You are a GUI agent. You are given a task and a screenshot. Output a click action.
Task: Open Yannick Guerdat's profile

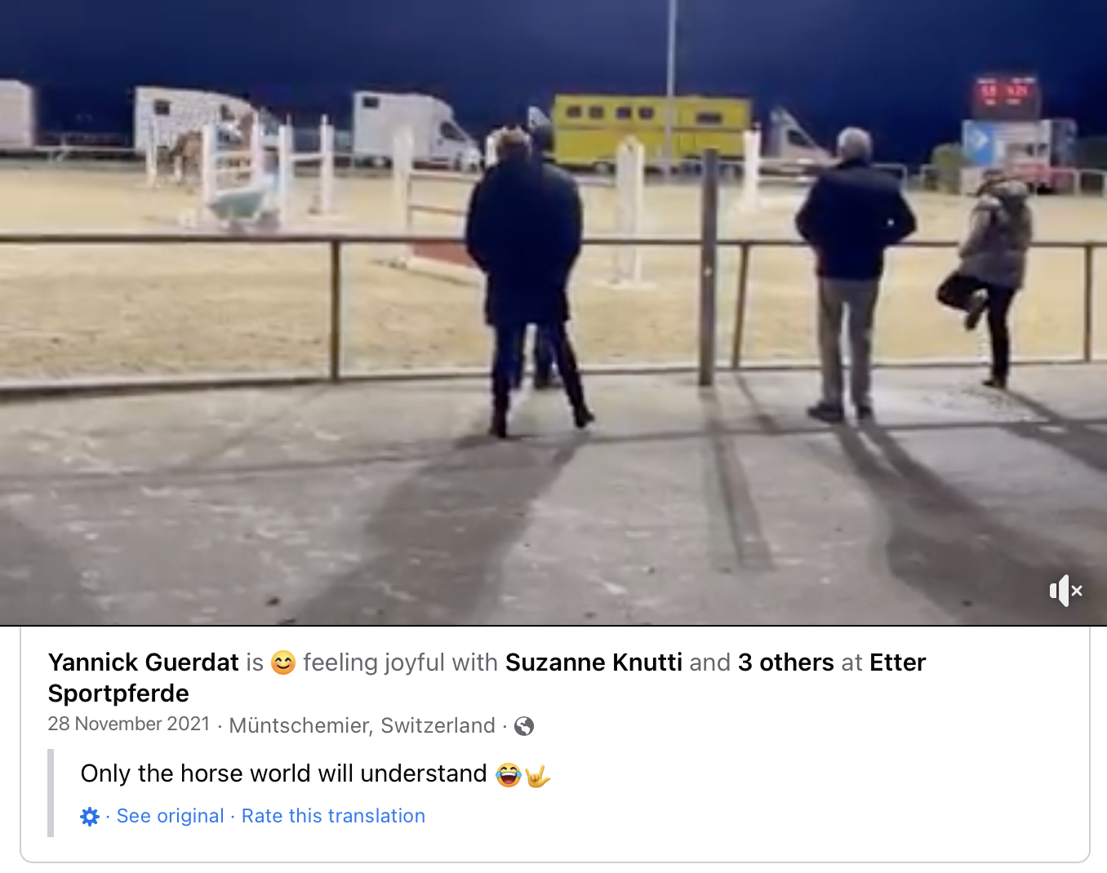point(144,662)
